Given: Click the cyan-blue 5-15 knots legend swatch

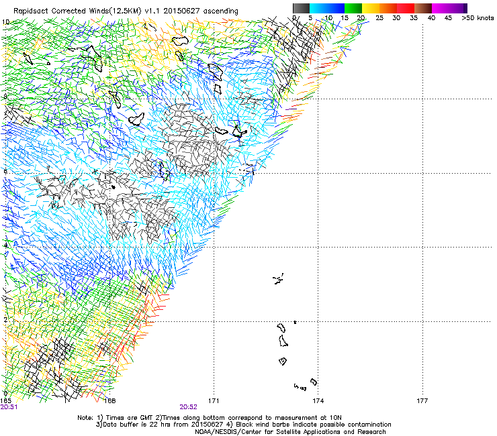Looking at the screenshot, I should [x=327, y=8].
